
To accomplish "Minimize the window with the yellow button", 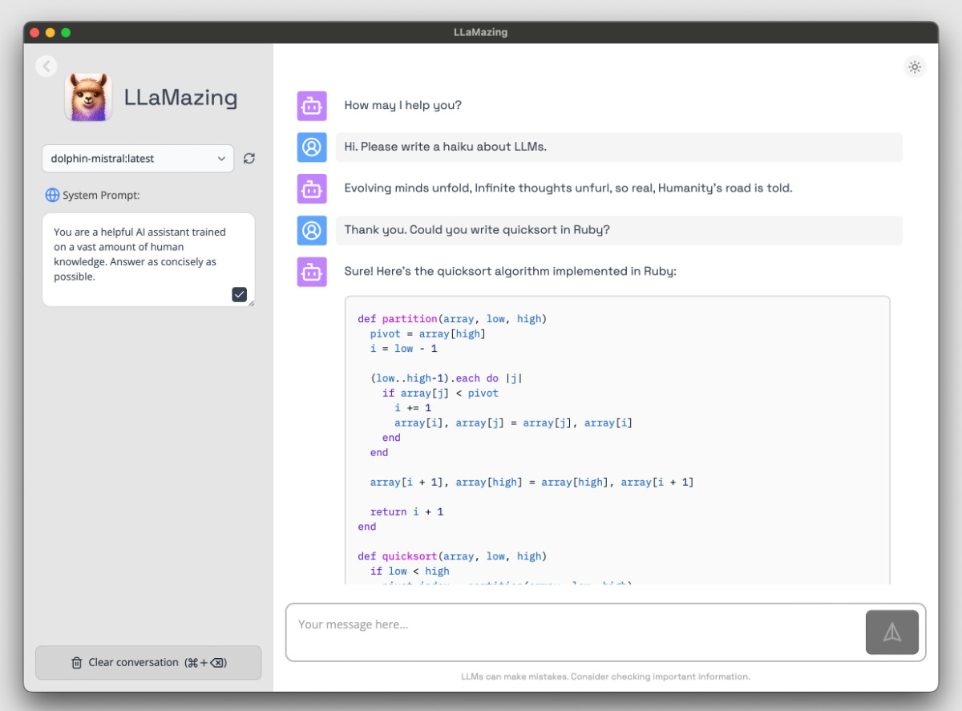I will pos(50,33).
